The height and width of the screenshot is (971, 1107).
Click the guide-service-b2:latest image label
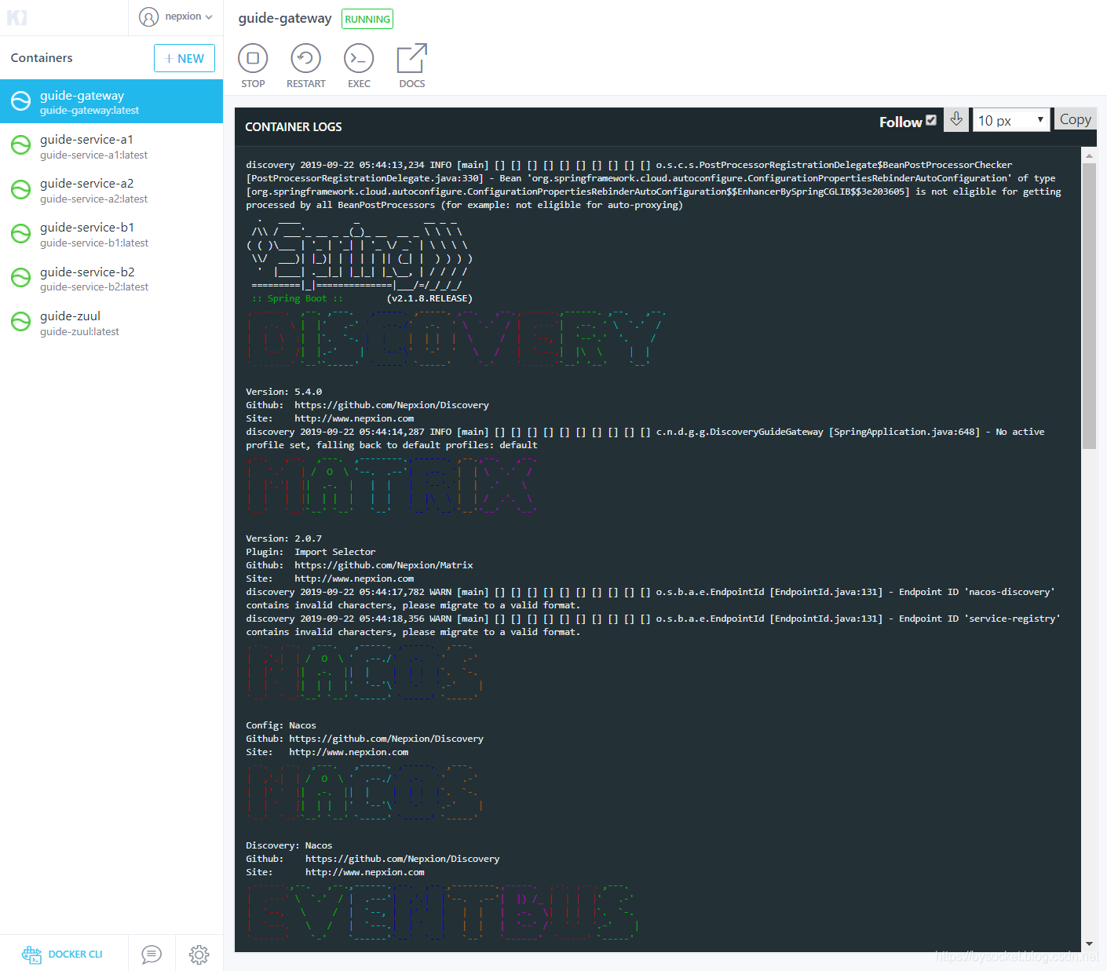point(94,287)
